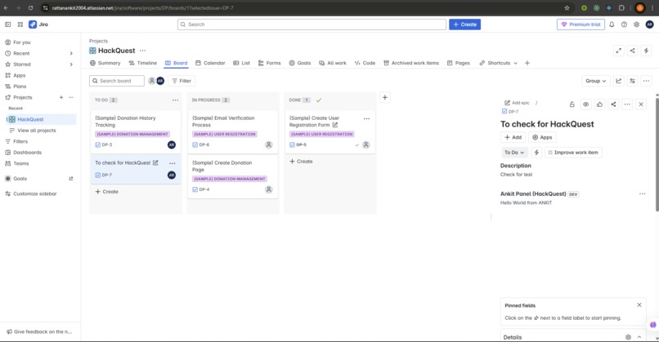Click issue panel vertical scrollbar

coord(657,154)
